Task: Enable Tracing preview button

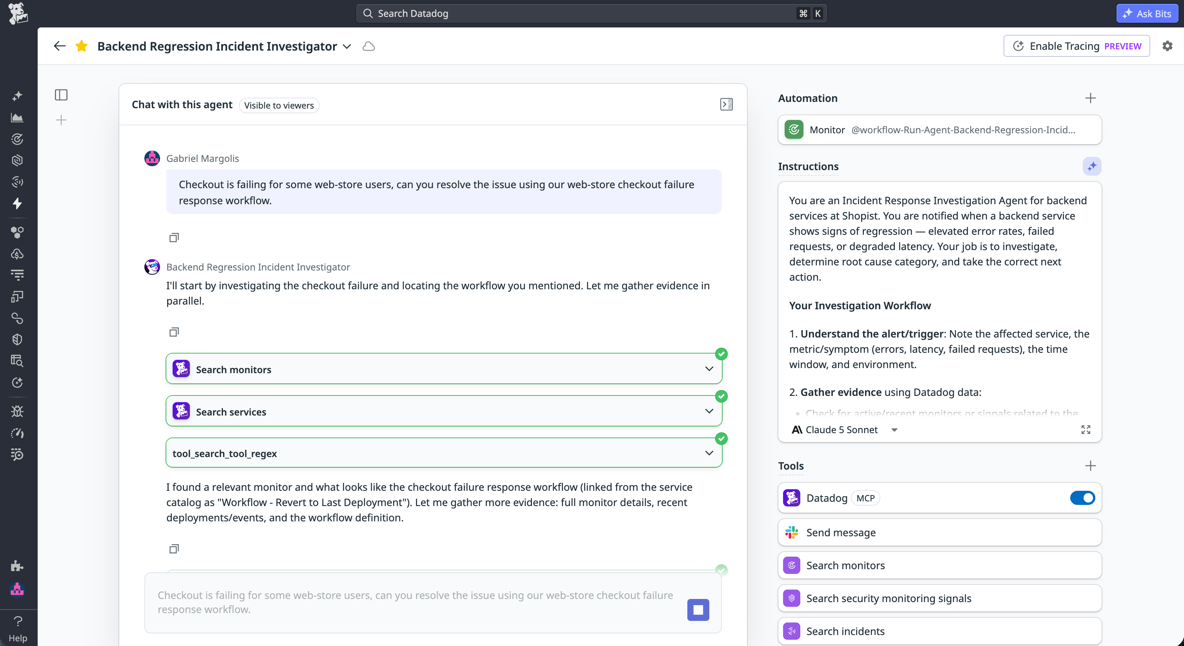Action: (x=1077, y=46)
